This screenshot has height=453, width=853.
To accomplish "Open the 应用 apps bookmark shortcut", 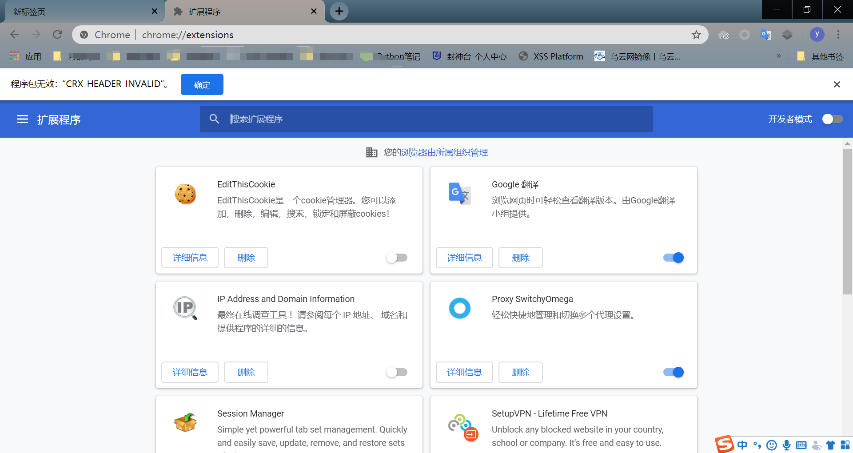I will point(26,56).
